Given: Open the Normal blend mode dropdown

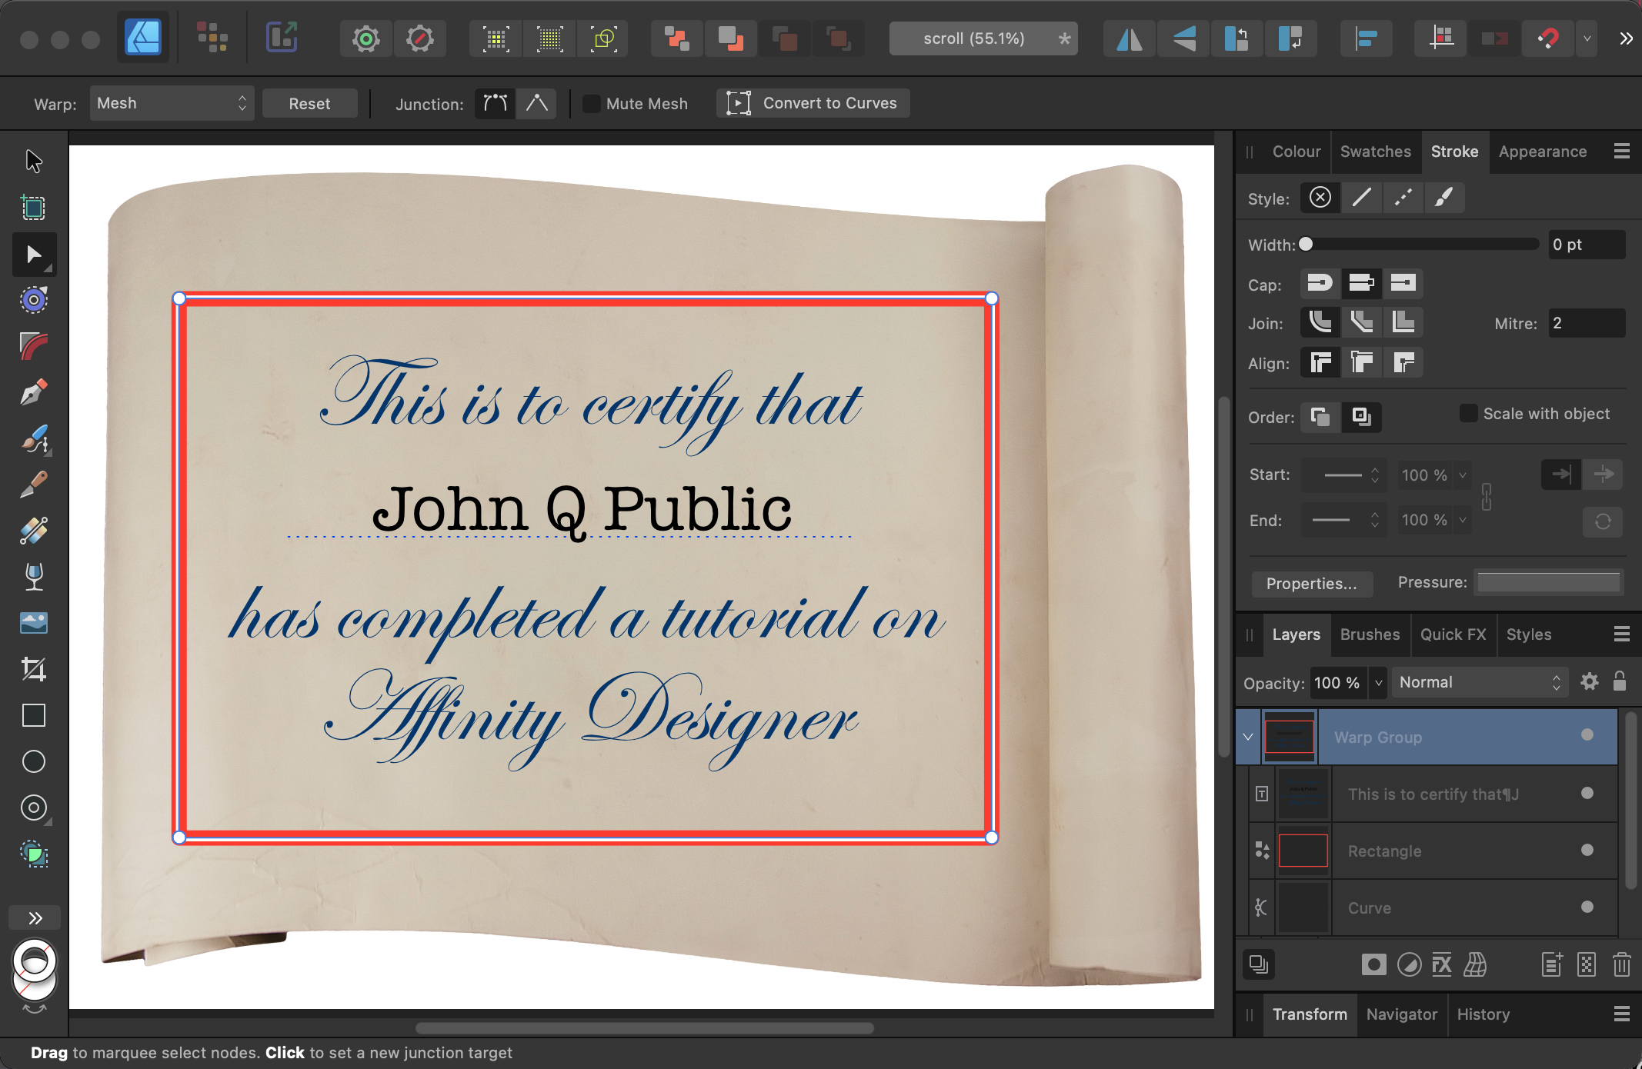Looking at the screenshot, I should click(x=1479, y=683).
